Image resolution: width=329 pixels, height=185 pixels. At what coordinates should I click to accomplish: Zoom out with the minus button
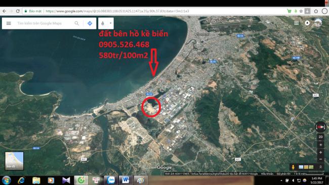click(320, 159)
